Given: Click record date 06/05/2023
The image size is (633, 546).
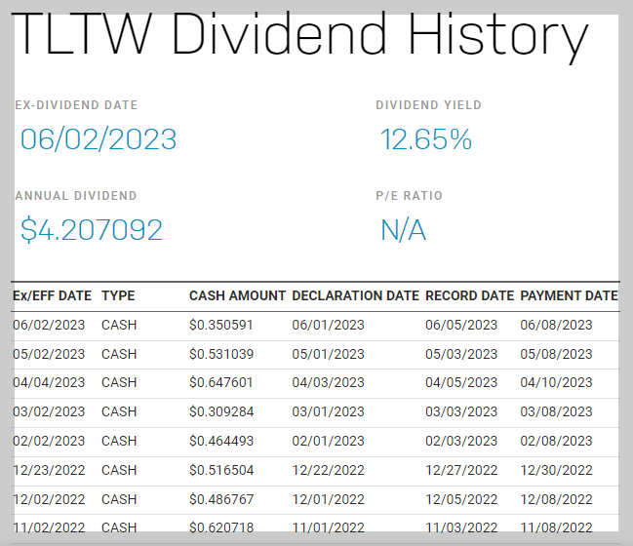Looking at the screenshot, I should coord(461,325).
